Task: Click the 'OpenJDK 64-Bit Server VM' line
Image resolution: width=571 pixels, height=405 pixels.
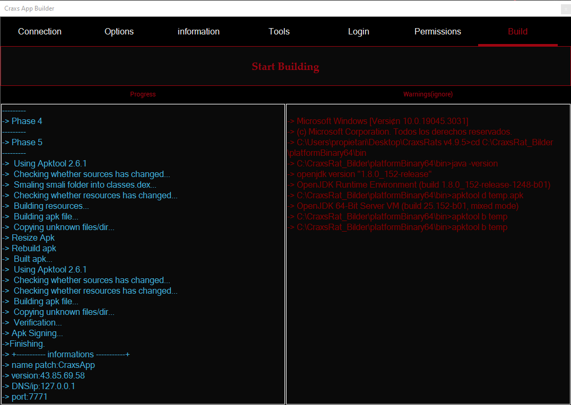Action: [403, 206]
